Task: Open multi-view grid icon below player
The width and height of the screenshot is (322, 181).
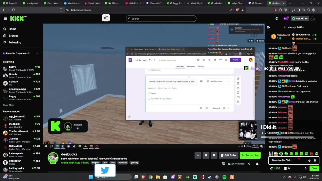Action: click(x=223, y=164)
